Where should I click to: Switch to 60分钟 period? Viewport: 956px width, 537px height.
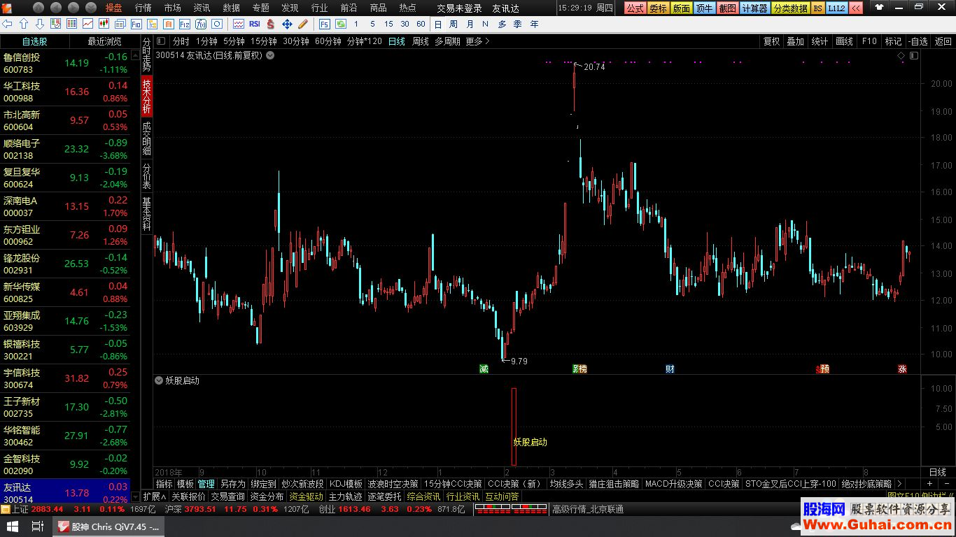click(x=328, y=41)
